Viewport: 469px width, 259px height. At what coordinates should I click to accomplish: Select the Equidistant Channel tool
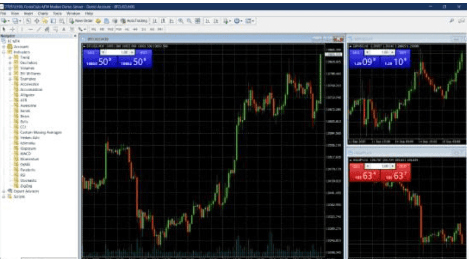coord(47,29)
